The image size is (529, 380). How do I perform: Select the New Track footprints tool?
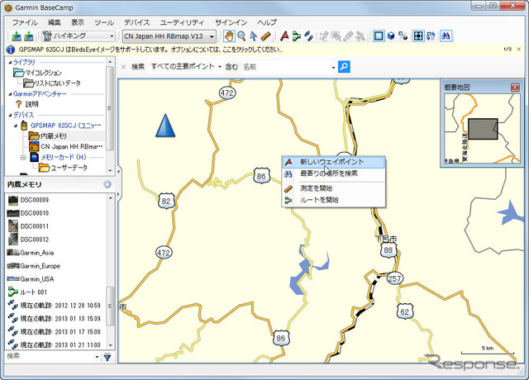pos(308,36)
